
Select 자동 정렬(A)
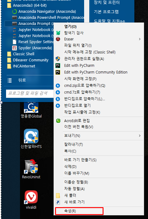coord(74,189)
